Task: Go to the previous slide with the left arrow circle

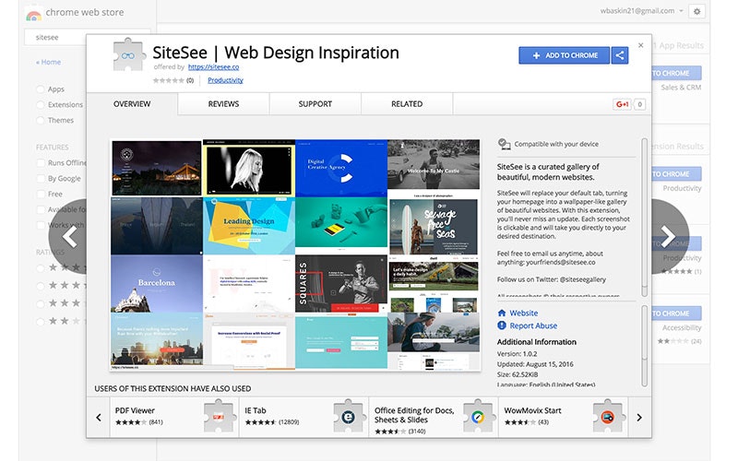Action: click(x=68, y=237)
